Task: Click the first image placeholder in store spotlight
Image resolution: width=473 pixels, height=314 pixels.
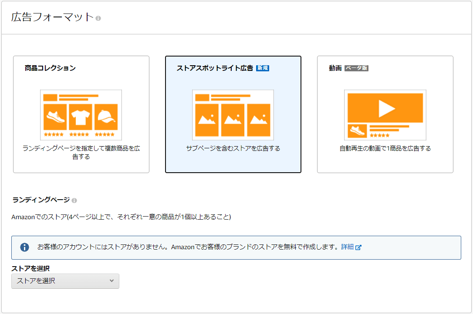Action: point(207,120)
